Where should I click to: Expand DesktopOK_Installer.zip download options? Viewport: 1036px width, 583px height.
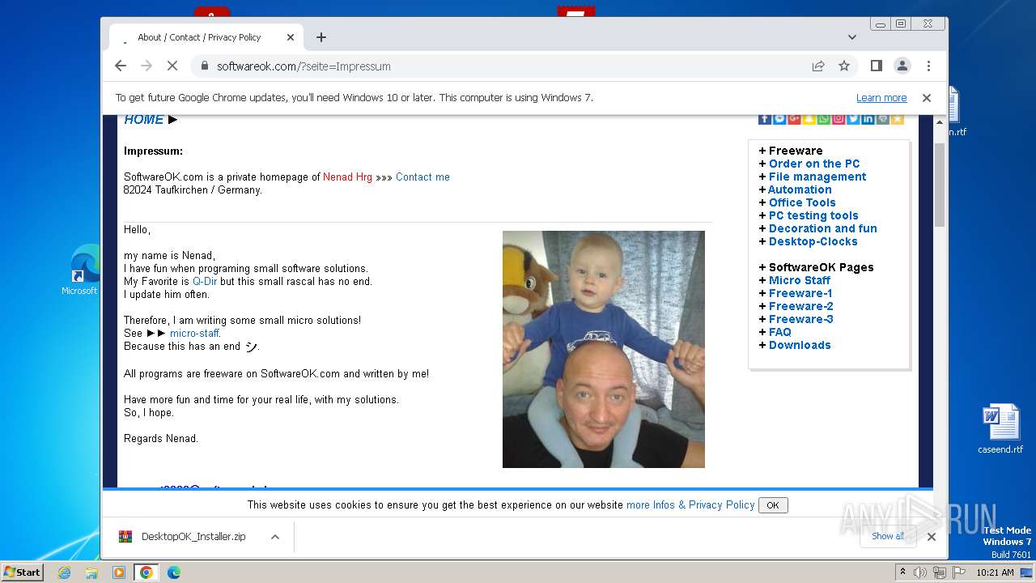(x=275, y=536)
